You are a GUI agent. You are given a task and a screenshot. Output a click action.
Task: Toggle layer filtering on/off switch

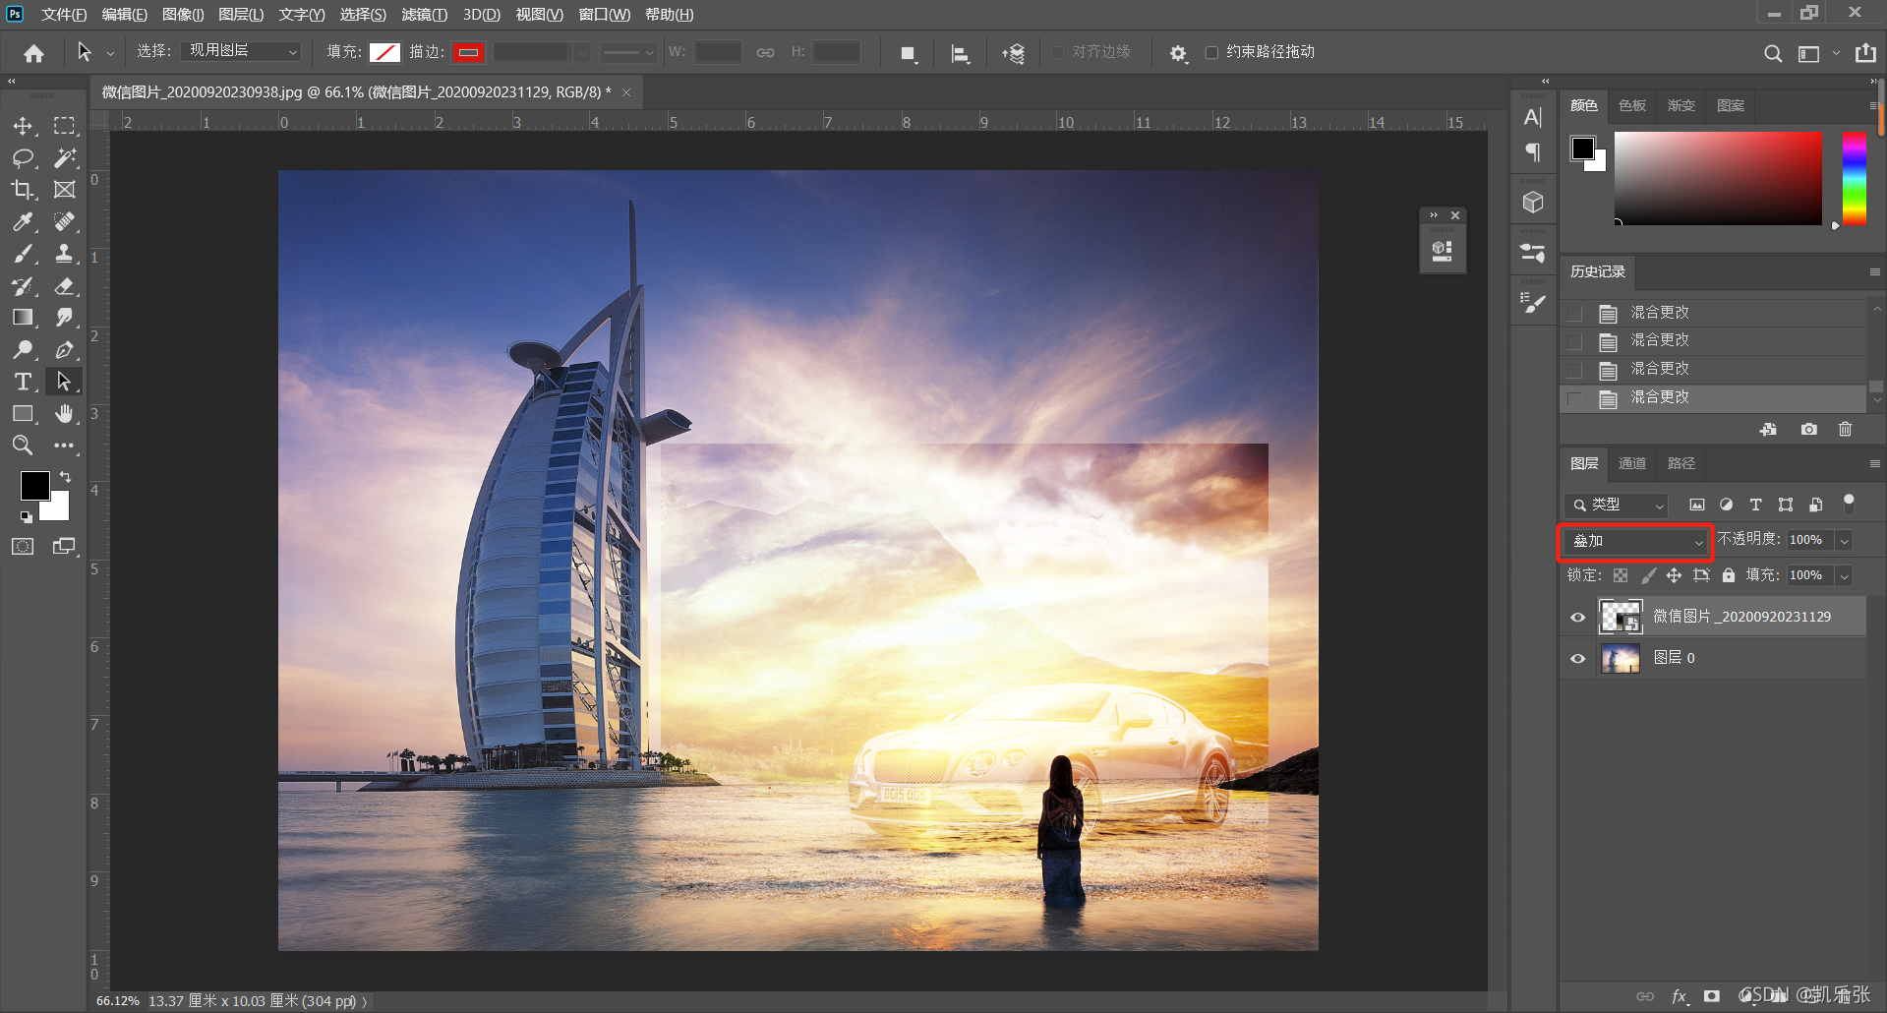click(1849, 504)
